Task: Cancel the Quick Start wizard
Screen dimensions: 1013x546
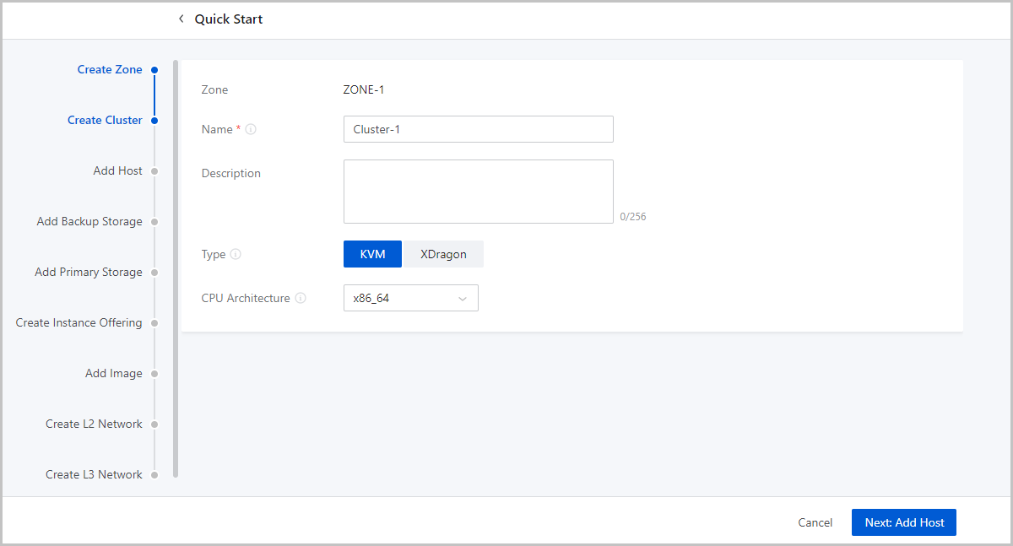Action: tap(814, 522)
